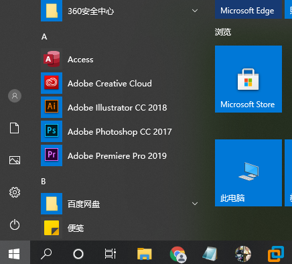Open the 此电脑 tile

tap(248, 173)
